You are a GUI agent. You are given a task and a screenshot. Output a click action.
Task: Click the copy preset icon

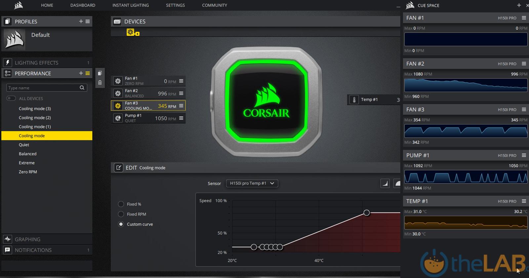(100, 73)
